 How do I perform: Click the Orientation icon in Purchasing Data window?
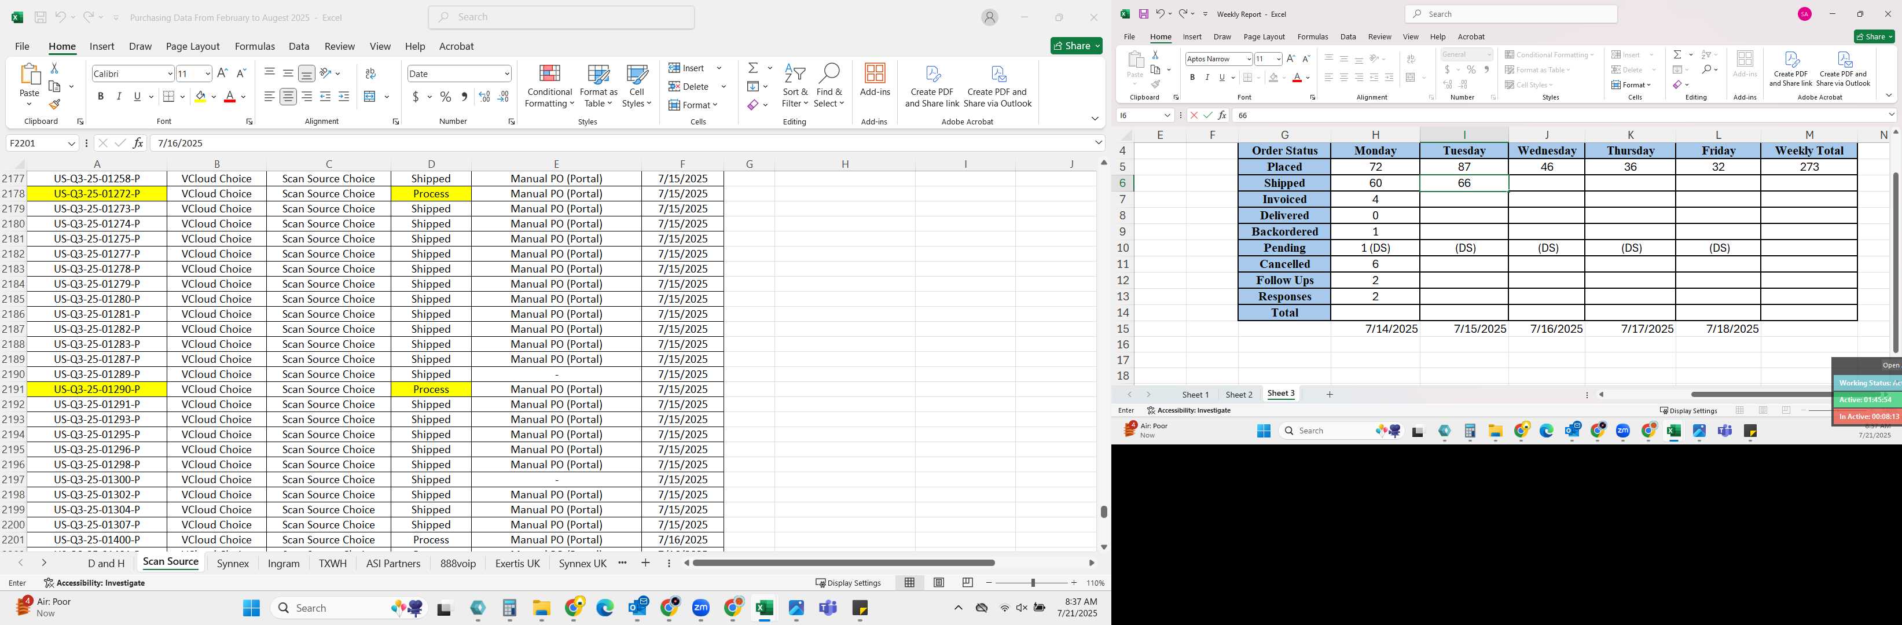326,73
